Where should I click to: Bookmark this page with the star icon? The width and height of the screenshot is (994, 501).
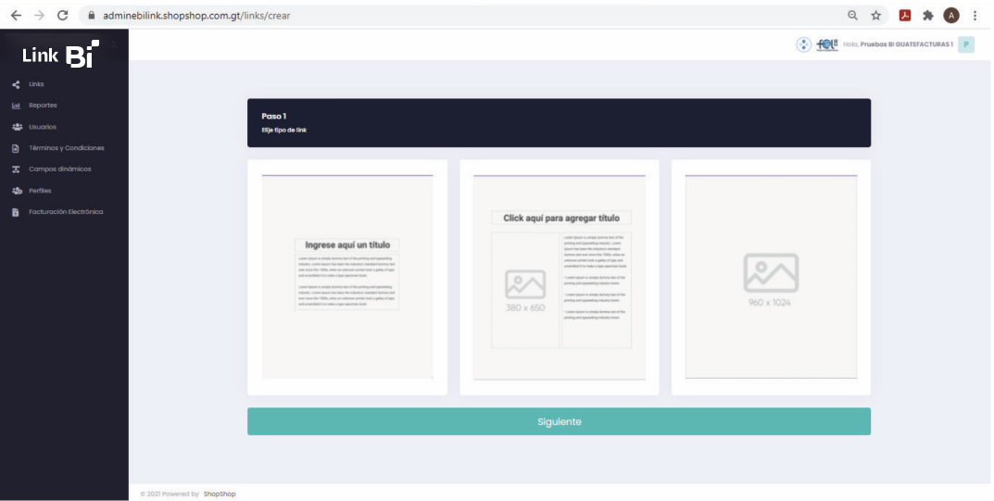(876, 15)
